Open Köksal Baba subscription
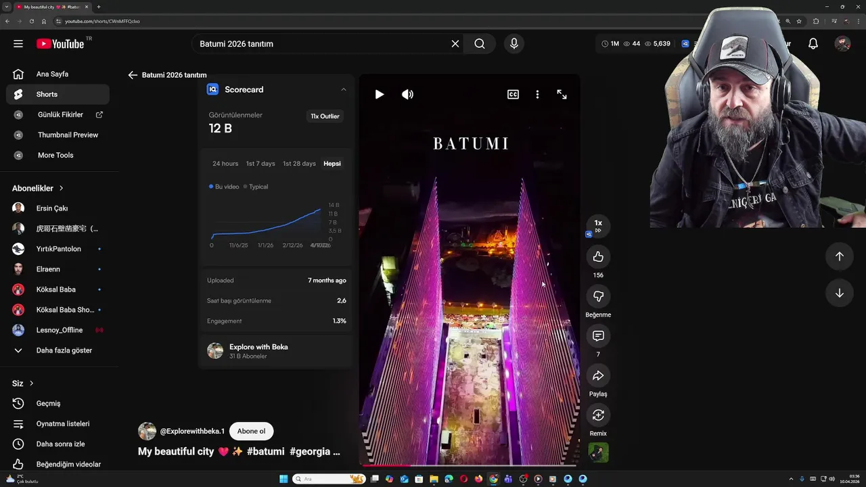 (x=58, y=289)
